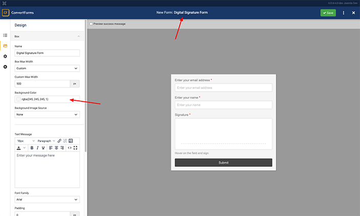Open the three-dot more options menu

[343, 13]
